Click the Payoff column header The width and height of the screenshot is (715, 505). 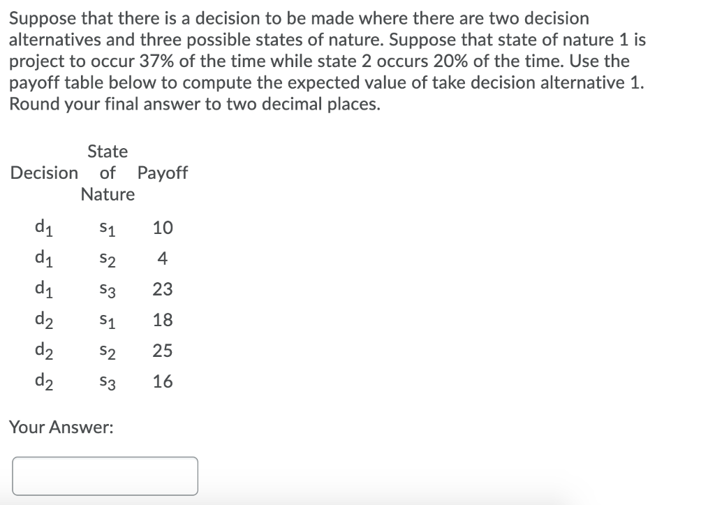(x=163, y=173)
